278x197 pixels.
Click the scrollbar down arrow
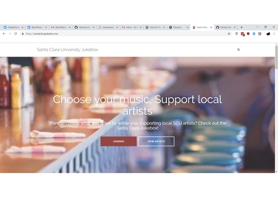pos(276,171)
